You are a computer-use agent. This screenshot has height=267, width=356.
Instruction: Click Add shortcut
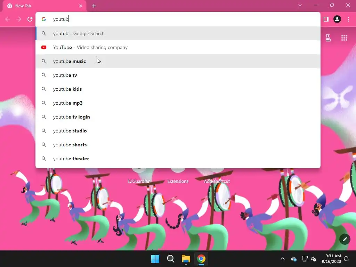[x=217, y=181]
